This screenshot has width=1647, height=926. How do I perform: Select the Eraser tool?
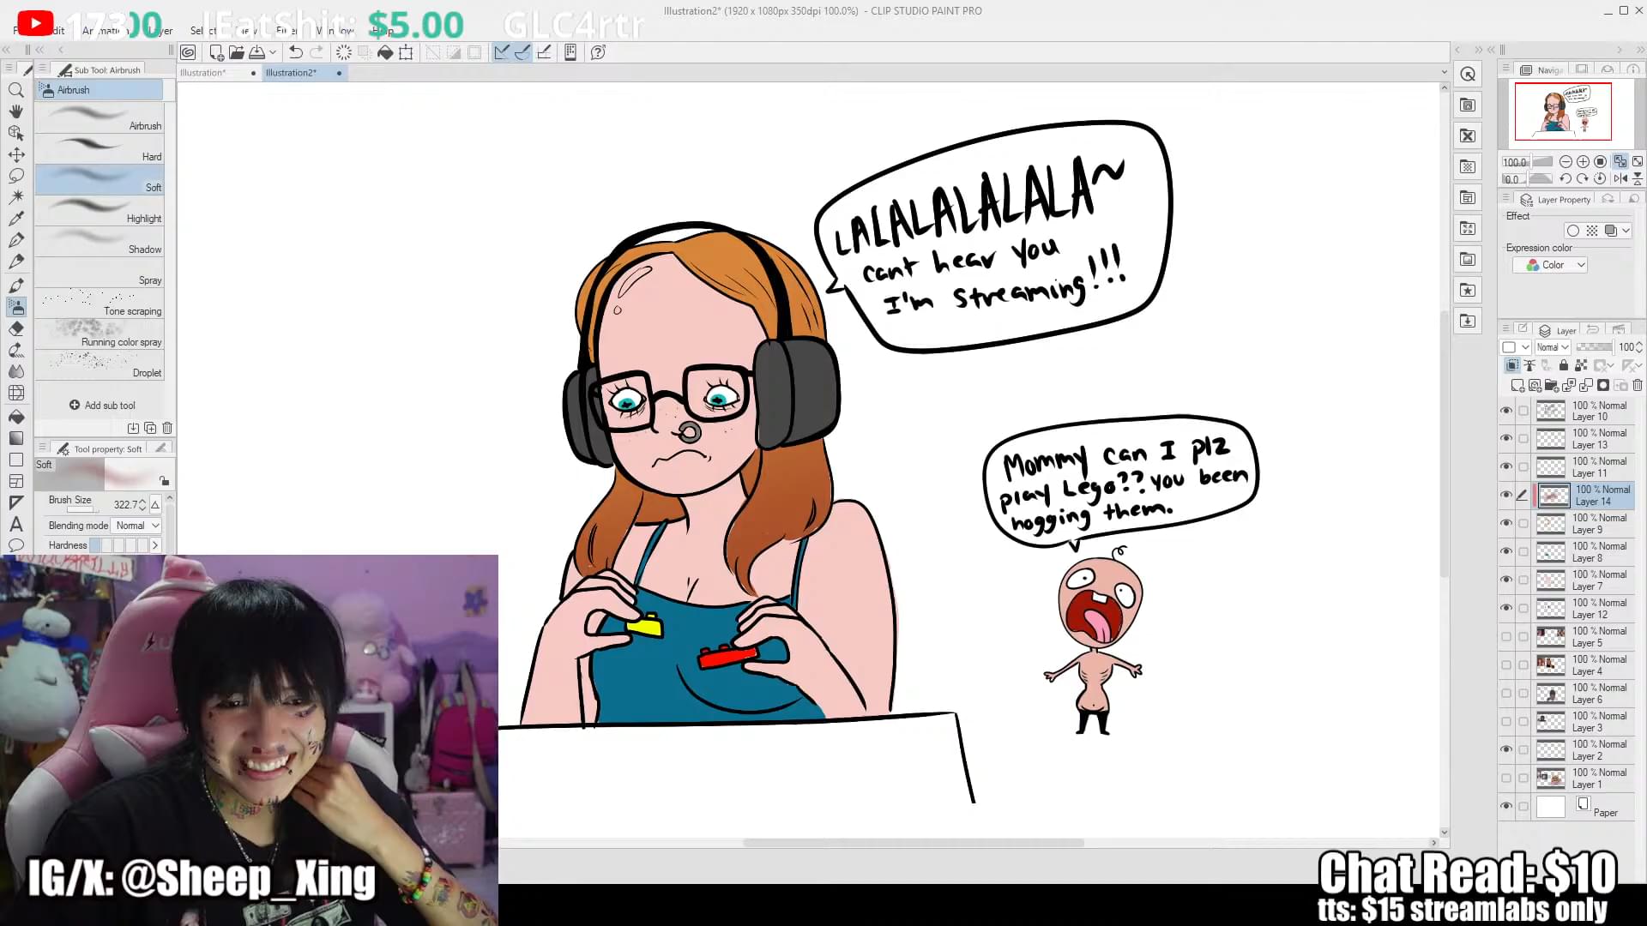[x=16, y=328]
